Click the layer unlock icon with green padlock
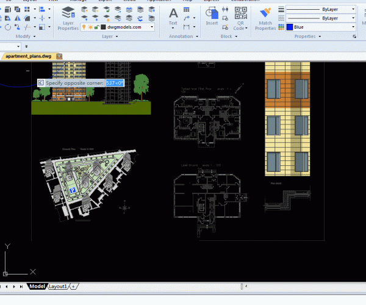Image resolution: width=366 pixels, height=305 pixels. [107, 9]
